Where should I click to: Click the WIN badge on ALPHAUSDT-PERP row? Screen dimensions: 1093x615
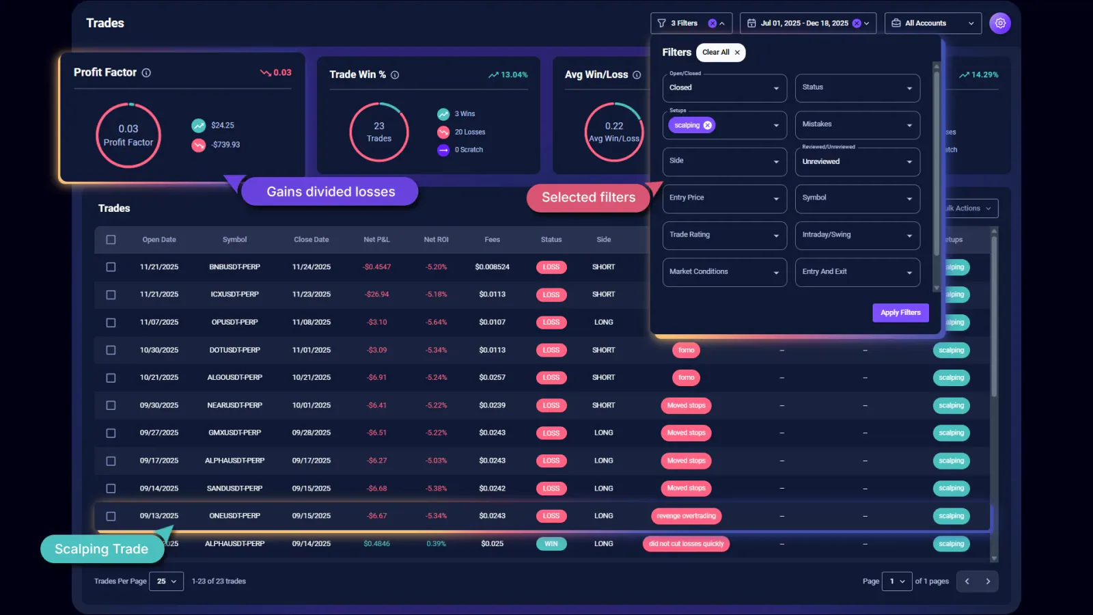point(551,544)
